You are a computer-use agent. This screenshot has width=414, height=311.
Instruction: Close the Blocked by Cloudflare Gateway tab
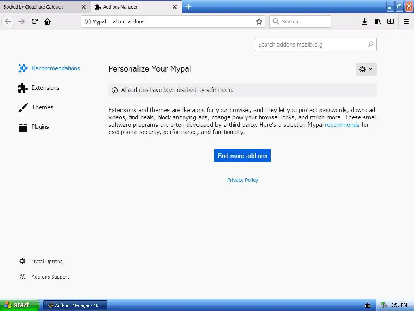point(84,7)
